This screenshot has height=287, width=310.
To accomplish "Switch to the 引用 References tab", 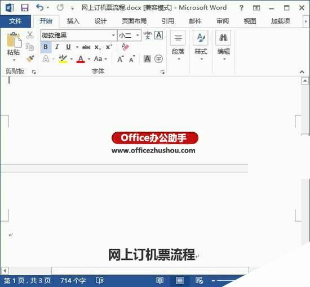I will 167,21.
